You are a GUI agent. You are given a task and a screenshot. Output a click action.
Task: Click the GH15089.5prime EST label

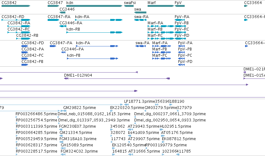point(77,145)
